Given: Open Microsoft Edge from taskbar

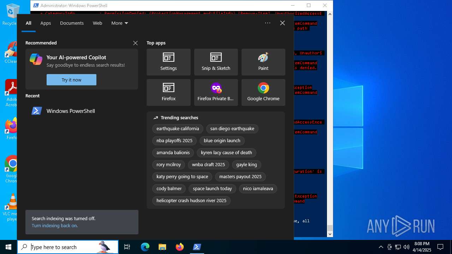Looking at the screenshot, I should [x=145, y=247].
